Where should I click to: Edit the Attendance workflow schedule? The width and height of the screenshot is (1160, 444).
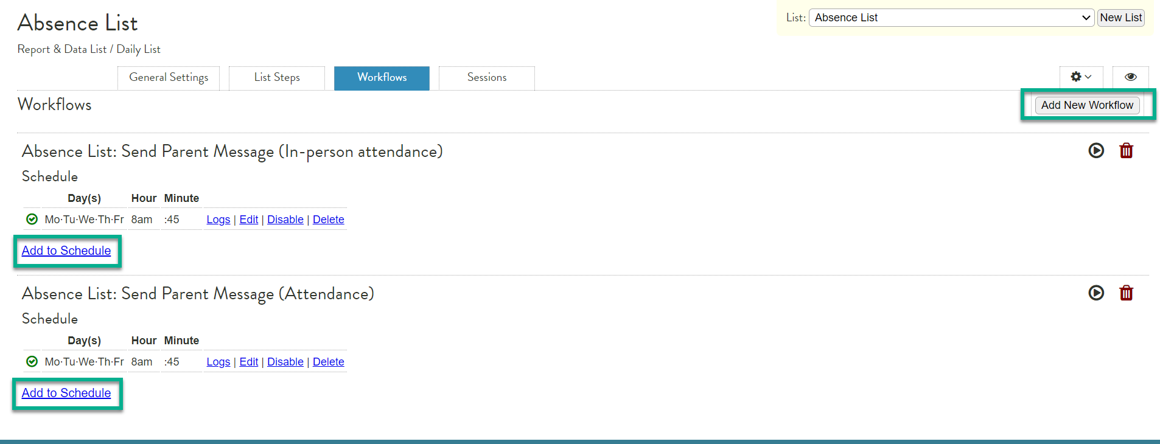[248, 362]
